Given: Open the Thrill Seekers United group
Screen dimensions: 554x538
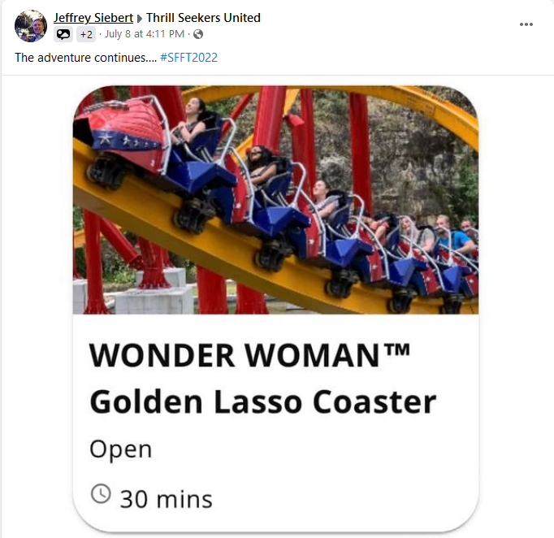Looking at the screenshot, I should pos(203,18).
